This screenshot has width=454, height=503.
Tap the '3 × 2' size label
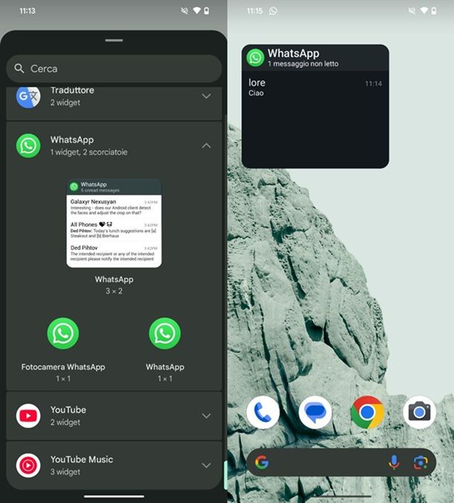114,291
